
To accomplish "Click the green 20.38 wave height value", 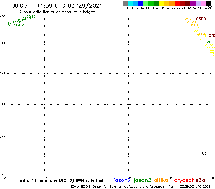I will coord(207,42).
